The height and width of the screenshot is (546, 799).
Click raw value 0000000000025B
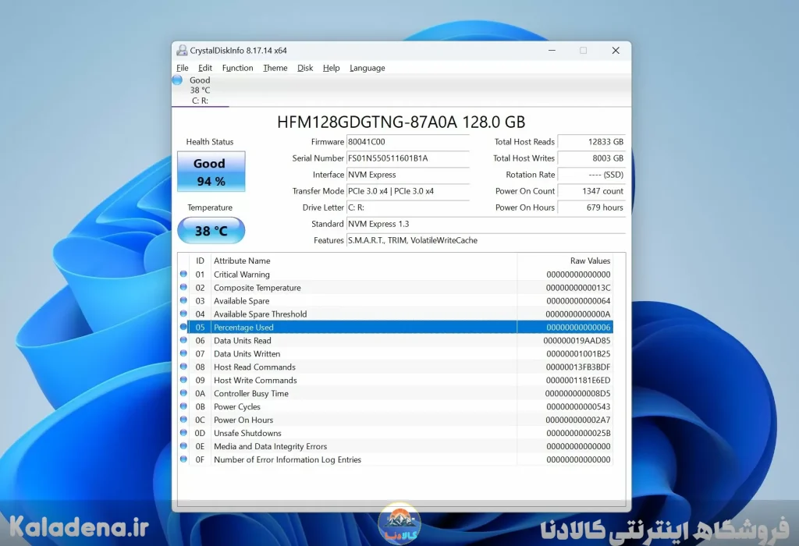click(578, 433)
